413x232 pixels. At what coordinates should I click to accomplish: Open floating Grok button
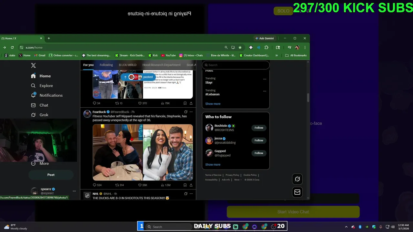click(297, 179)
